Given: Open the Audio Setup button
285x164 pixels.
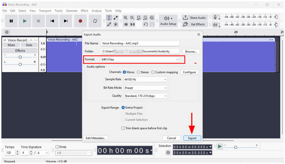Looking at the screenshot, I should coord(168,21).
